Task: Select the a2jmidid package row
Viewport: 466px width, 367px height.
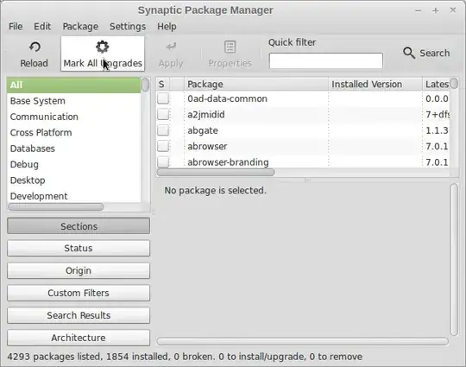Action: click(x=303, y=114)
